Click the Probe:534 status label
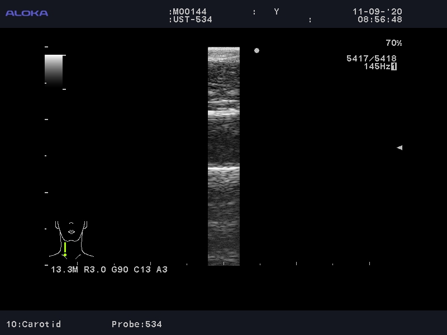 click(x=136, y=324)
